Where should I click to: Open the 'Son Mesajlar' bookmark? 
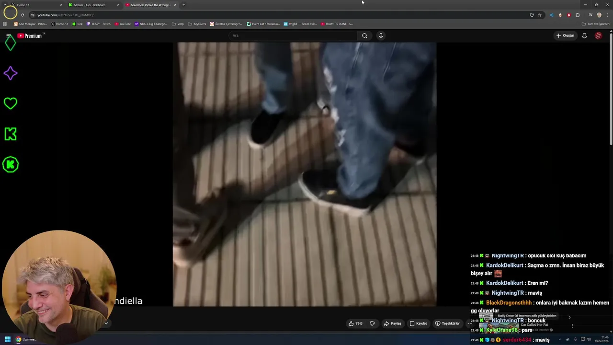[30, 24]
